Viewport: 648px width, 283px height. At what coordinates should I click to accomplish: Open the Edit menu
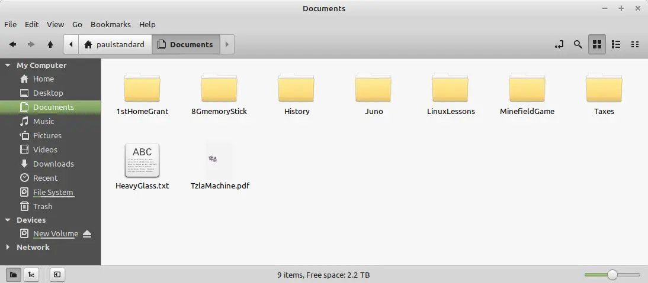[x=31, y=24]
